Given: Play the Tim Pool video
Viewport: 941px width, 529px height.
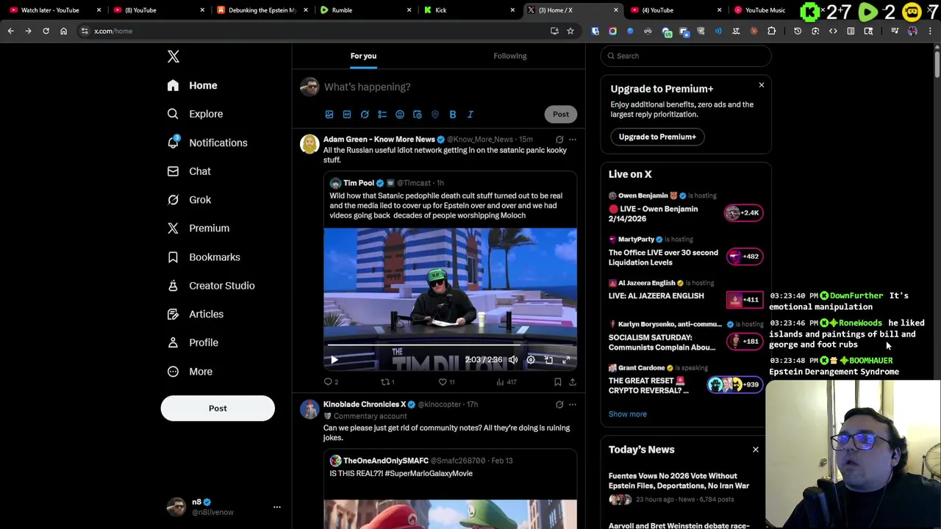Looking at the screenshot, I should (334, 360).
